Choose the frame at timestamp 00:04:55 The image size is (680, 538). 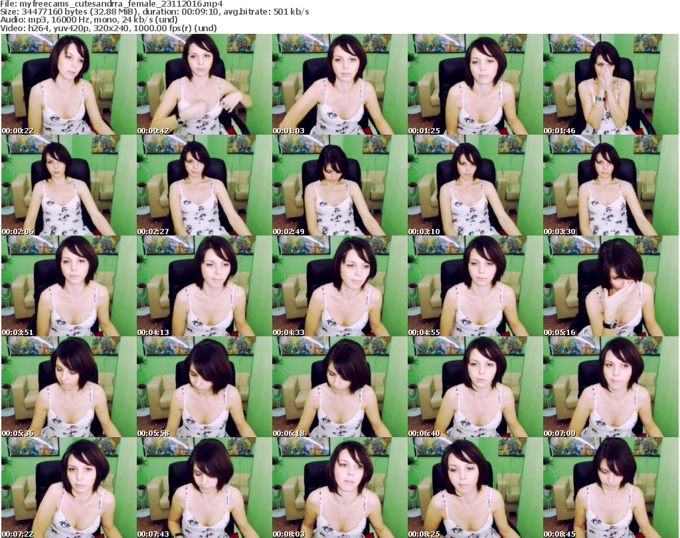point(475,286)
